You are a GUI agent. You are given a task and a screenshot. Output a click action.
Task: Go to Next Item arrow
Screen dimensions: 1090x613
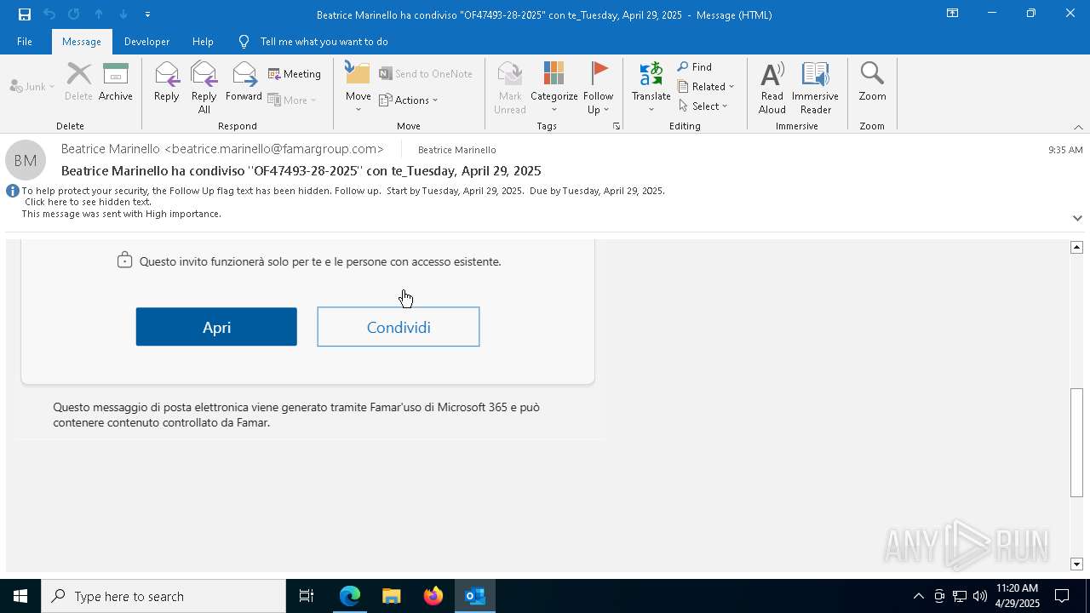point(123,14)
